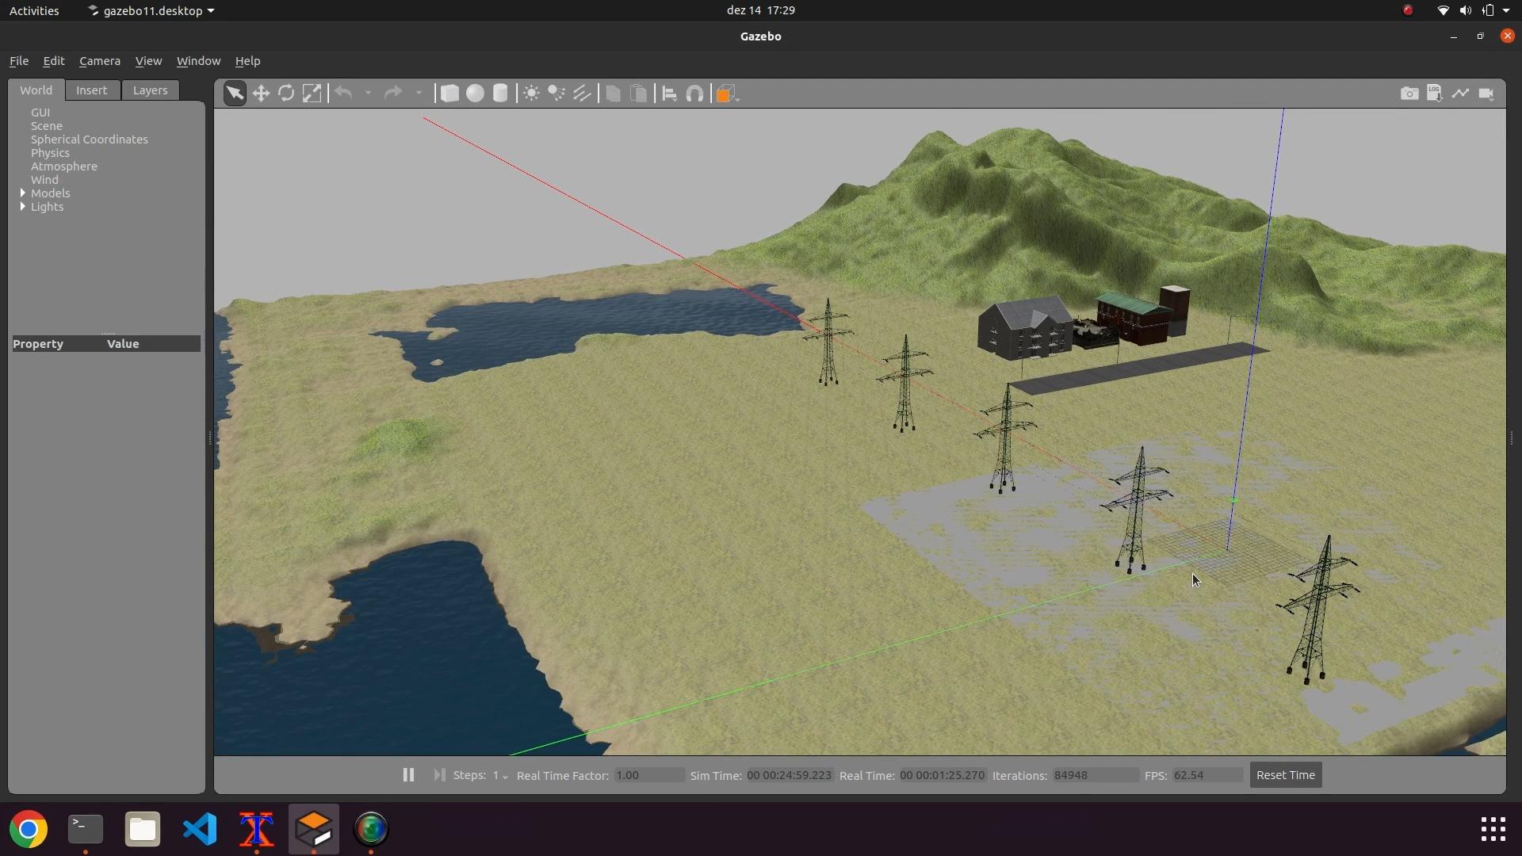Enable the Snap magnet tool
1522x856 pixels.
click(x=694, y=94)
